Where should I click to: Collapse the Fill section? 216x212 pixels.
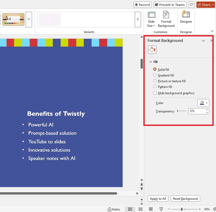click(151, 62)
